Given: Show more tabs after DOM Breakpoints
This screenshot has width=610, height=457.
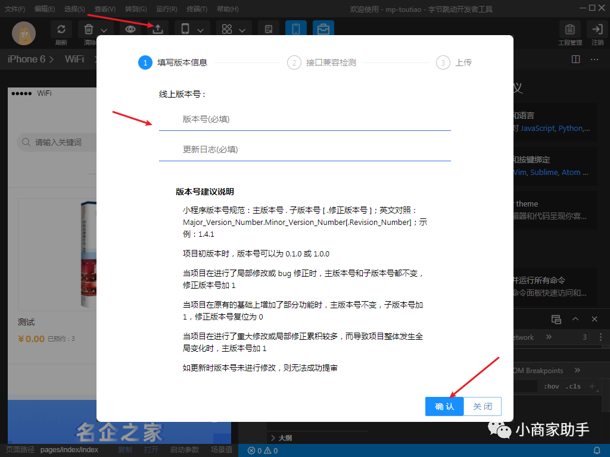Looking at the screenshot, I should [577, 370].
